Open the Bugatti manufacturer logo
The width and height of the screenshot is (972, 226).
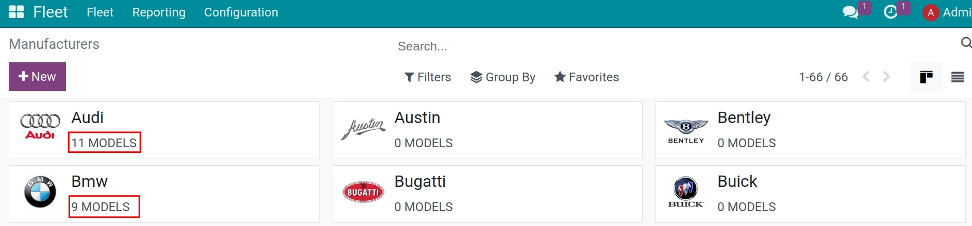(363, 192)
